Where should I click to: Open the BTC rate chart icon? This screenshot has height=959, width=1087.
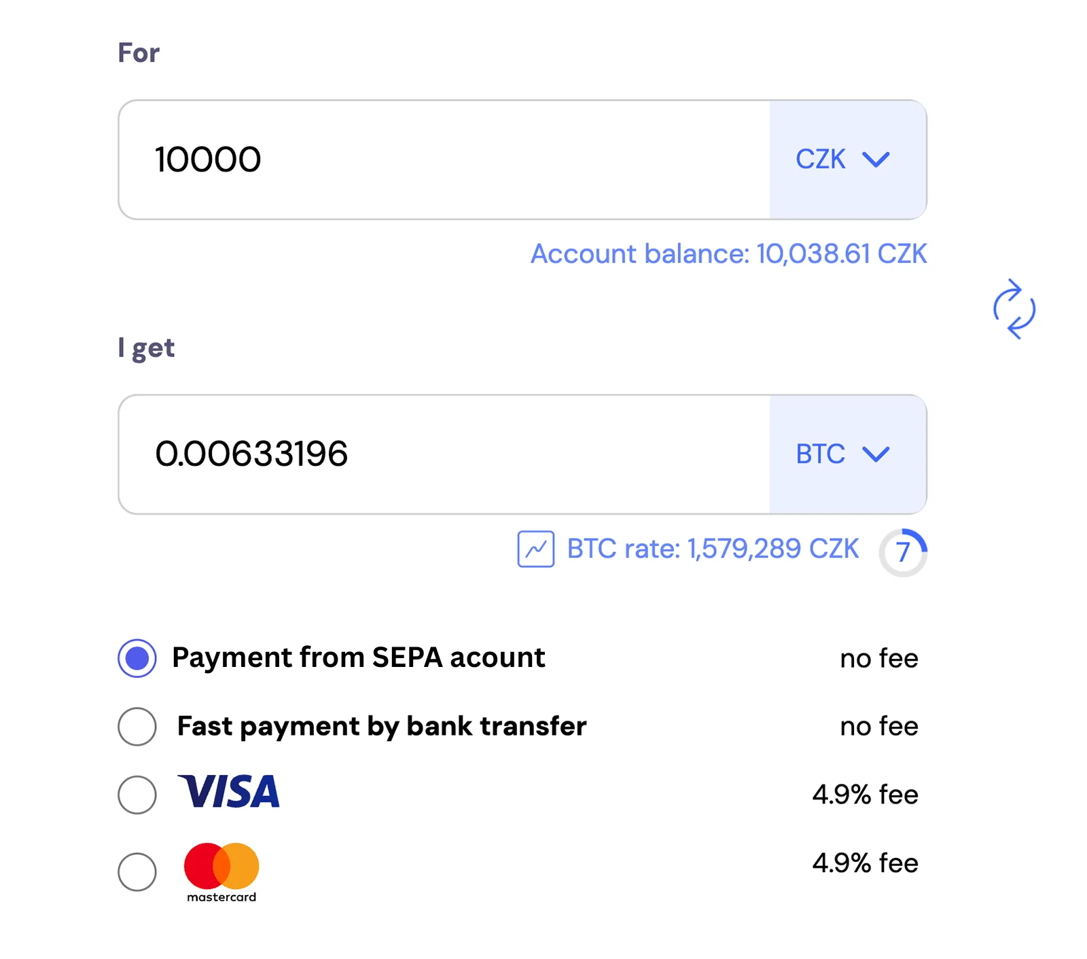click(x=535, y=549)
